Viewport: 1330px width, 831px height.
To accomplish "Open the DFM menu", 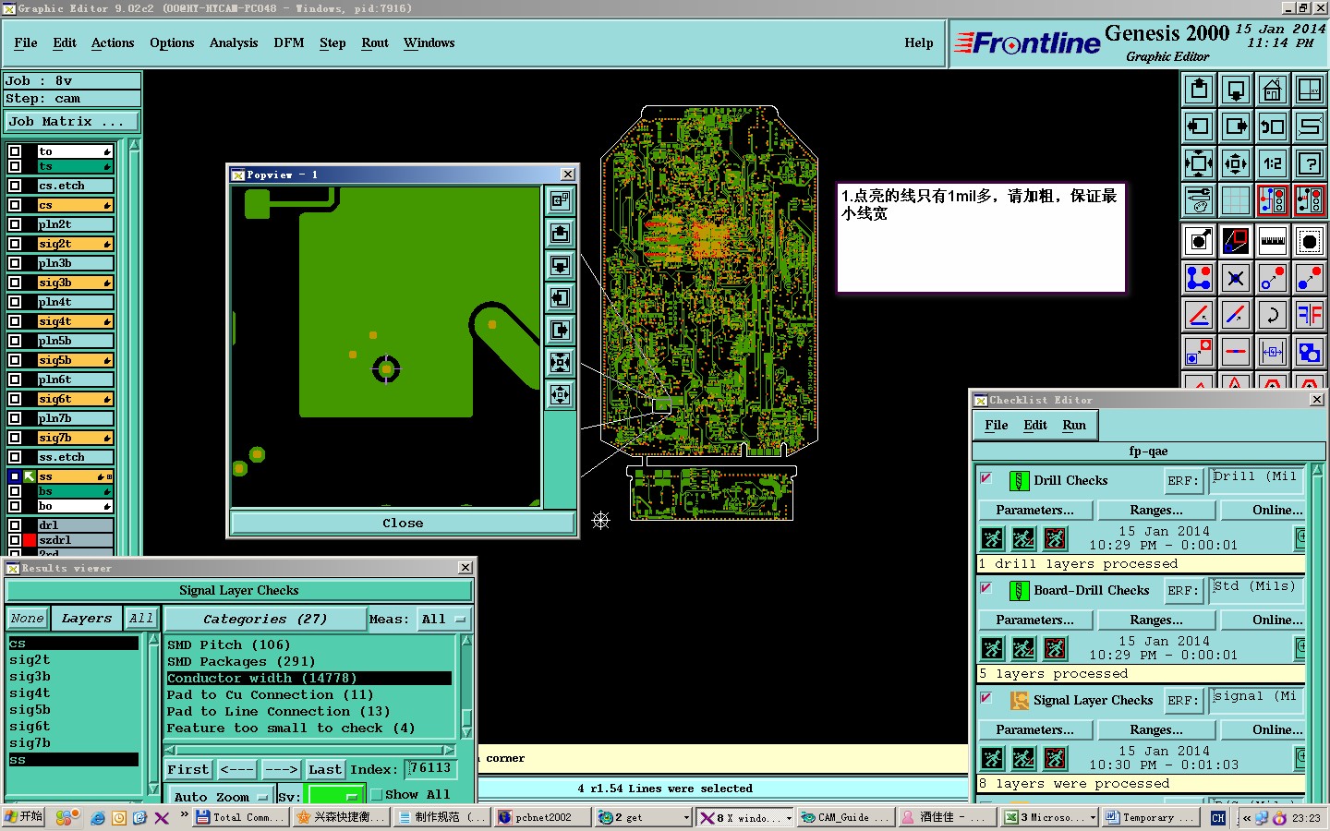I will (289, 42).
